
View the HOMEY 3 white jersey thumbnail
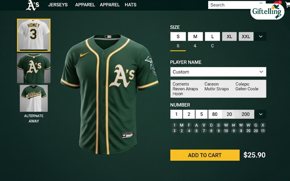click(34, 35)
